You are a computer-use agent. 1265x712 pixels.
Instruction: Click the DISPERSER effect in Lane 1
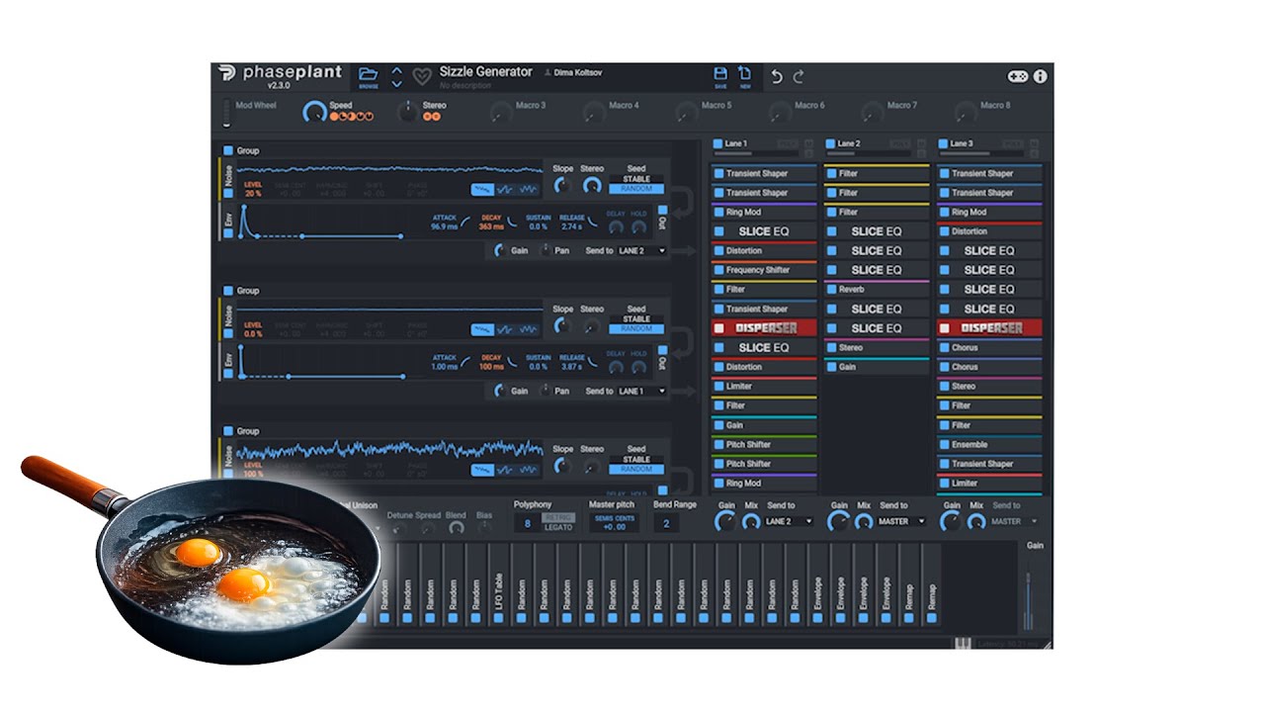[x=764, y=328]
